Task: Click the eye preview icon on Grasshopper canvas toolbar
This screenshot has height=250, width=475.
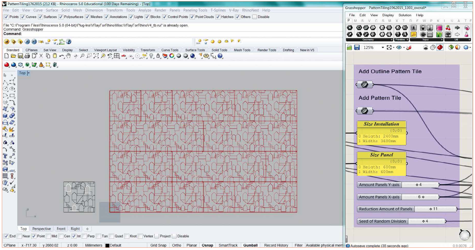Action: [398, 47]
